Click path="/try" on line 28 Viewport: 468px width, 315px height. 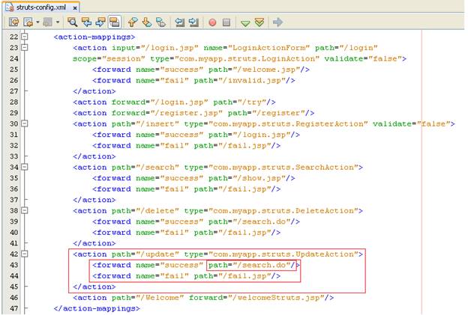[x=240, y=102]
